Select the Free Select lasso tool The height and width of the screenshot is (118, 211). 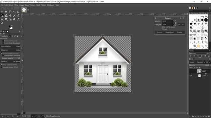click(x=10, y=12)
